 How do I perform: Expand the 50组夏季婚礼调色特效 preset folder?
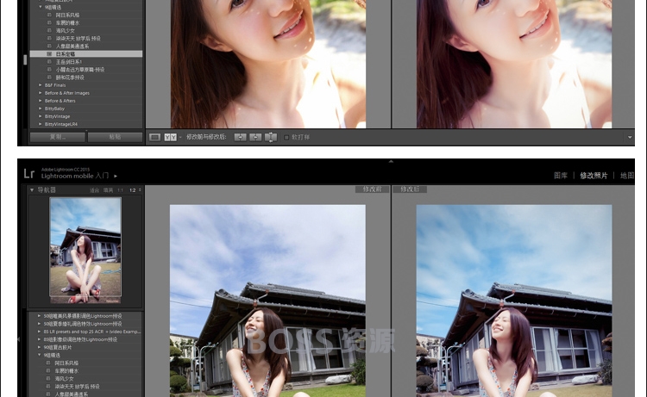pyautogui.click(x=39, y=324)
